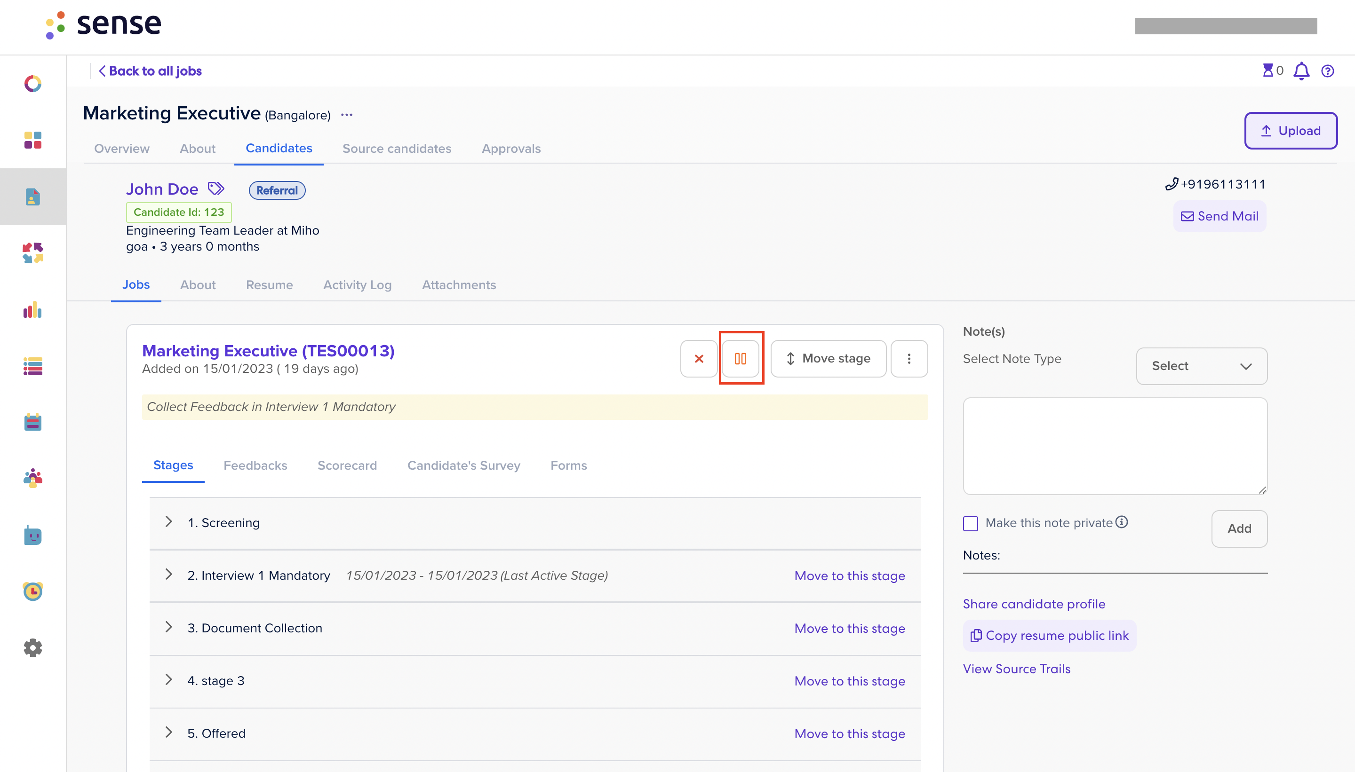1355x772 pixels.
Task: Click the Move stage button
Action: coord(828,358)
